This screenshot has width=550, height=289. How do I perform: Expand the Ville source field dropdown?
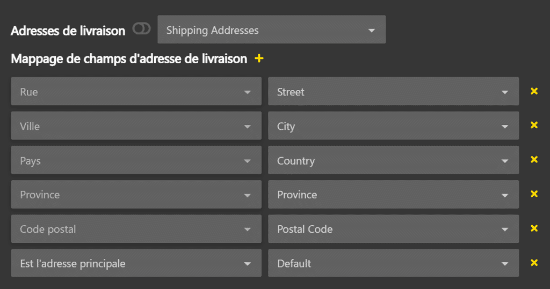[x=136, y=126]
